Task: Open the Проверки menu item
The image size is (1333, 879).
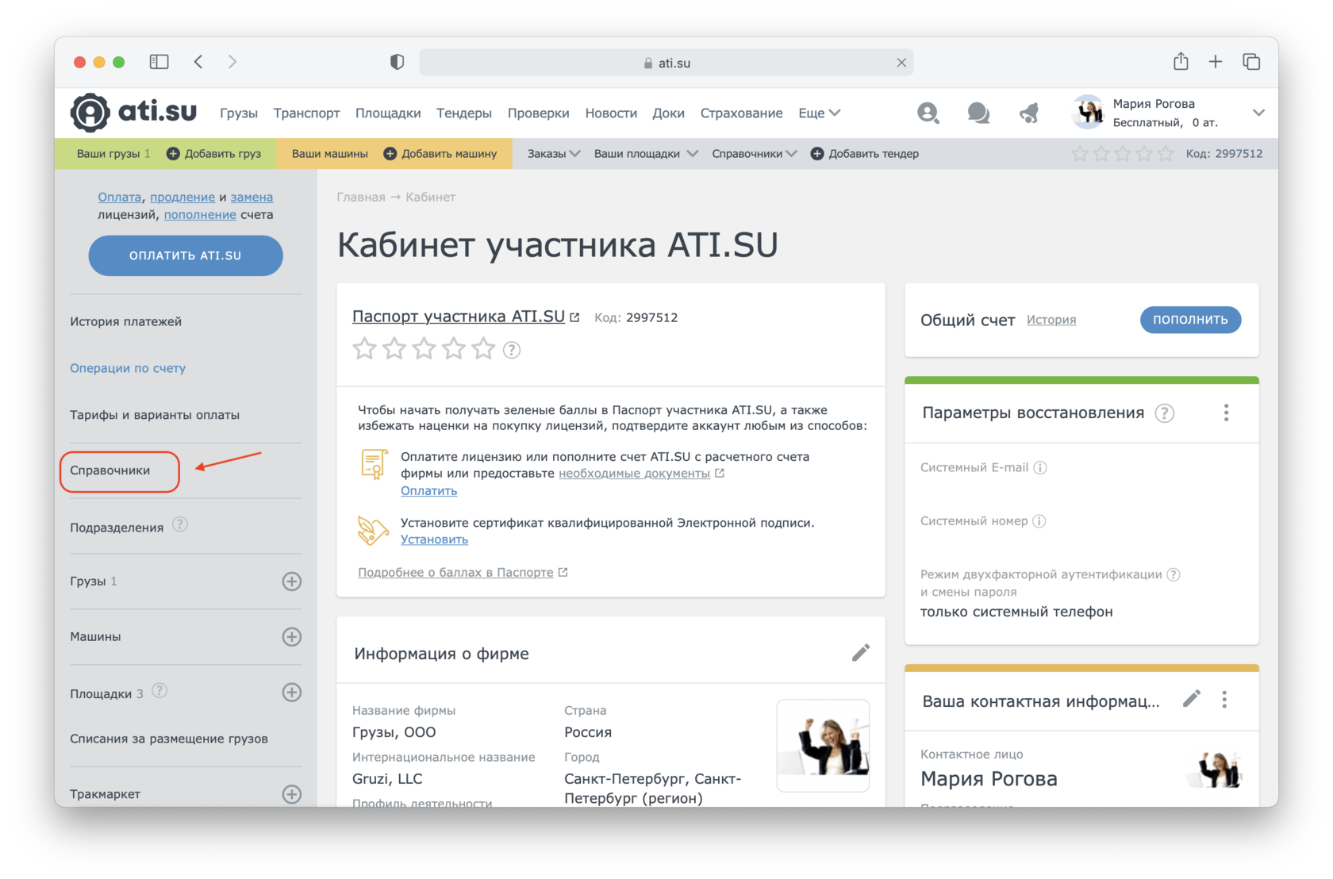Action: [539, 113]
